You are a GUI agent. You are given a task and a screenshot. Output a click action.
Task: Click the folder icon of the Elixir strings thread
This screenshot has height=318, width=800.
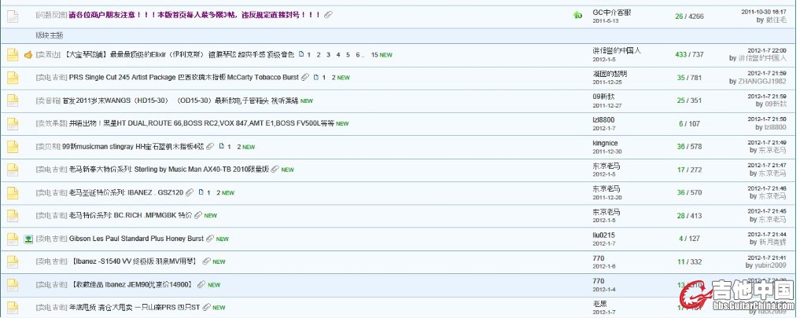click(x=13, y=55)
